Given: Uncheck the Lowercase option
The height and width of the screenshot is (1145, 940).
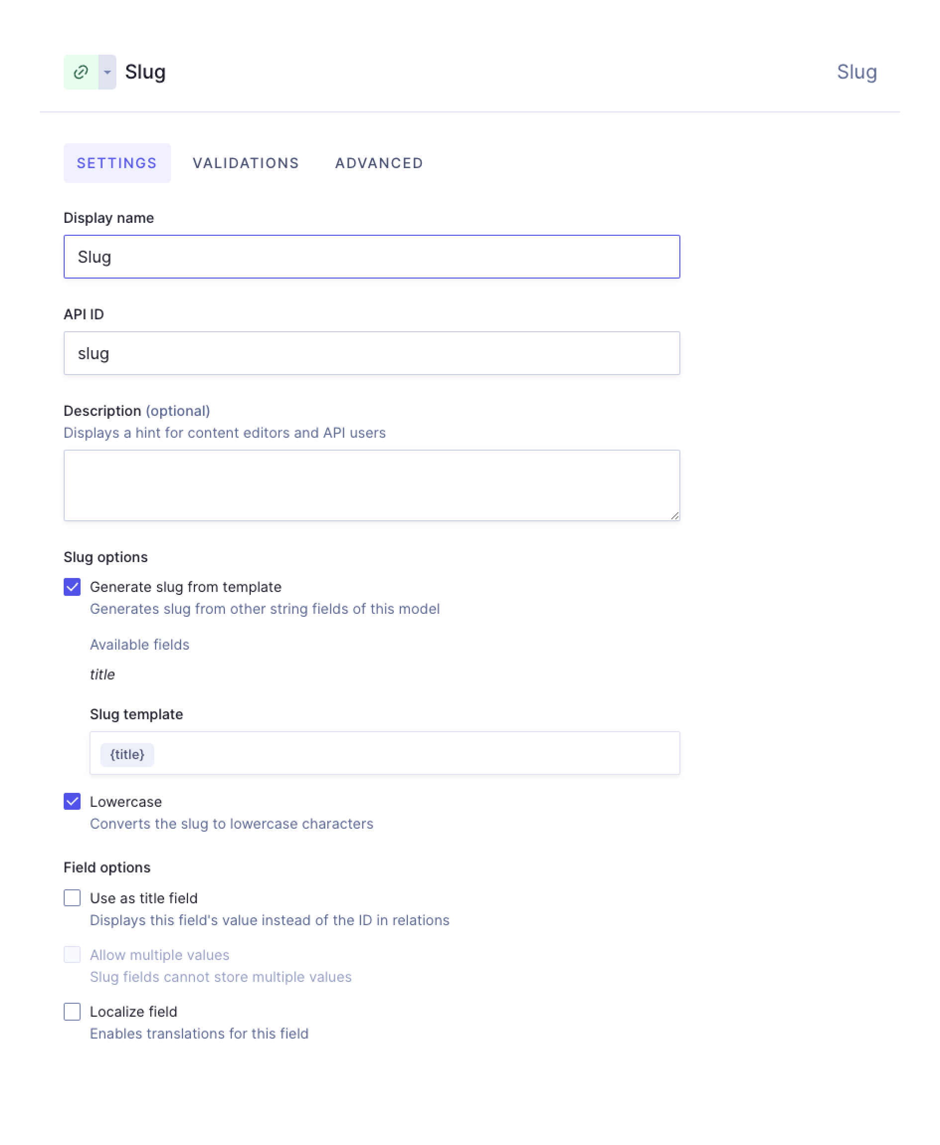Looking at the screenshot, I should 72,802.
